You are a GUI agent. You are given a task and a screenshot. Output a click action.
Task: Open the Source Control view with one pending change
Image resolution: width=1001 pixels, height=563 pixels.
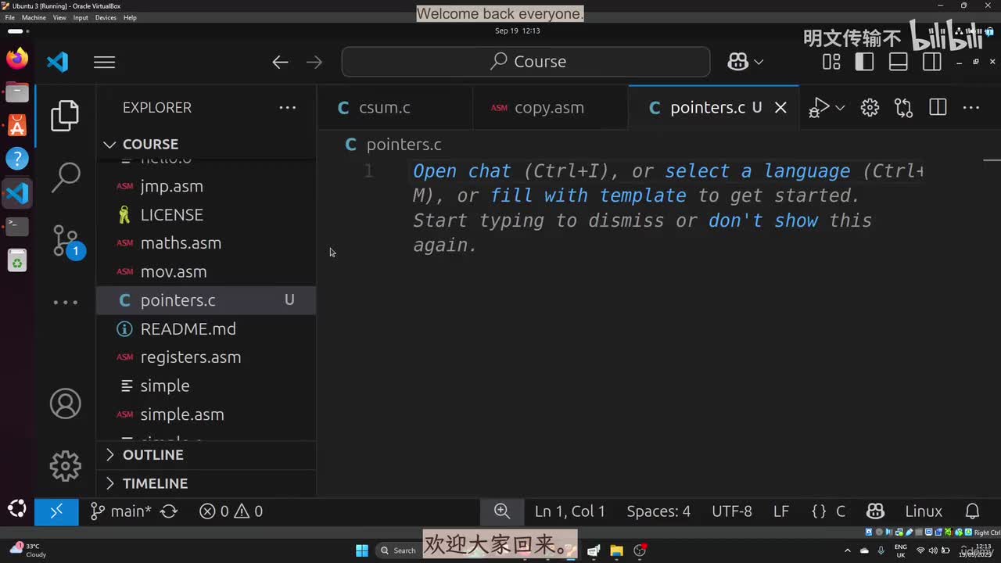coord(66,242)
